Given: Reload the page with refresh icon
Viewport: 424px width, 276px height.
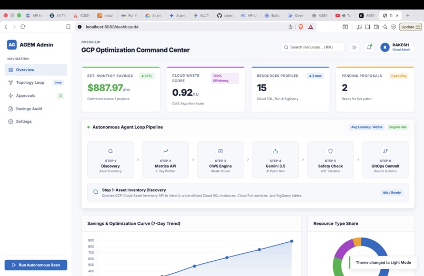Looking at the screenshot, I should 23,27.
